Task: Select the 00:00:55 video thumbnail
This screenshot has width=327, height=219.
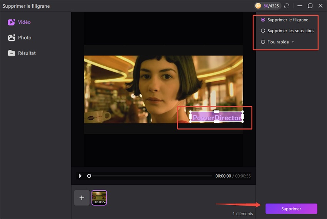Action: (x=99, y=198)
